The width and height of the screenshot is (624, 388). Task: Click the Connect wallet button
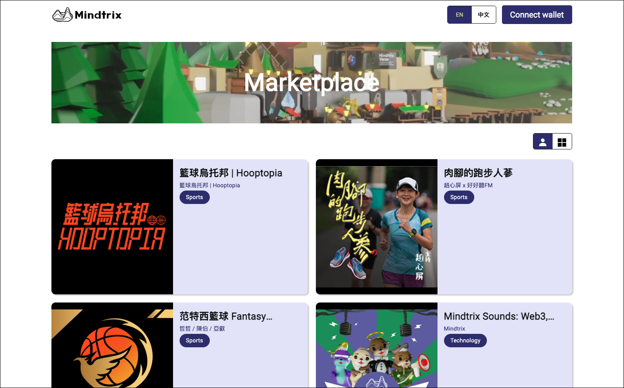point(537,15)
